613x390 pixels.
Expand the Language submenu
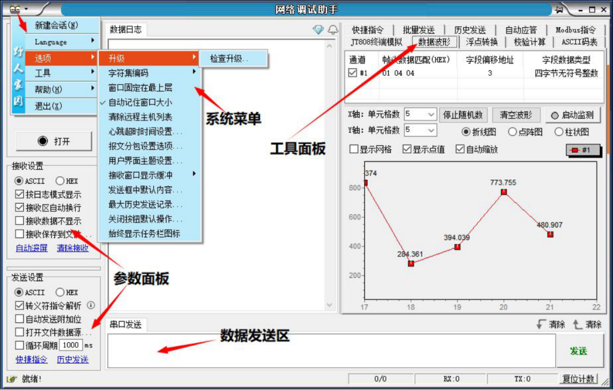point(62,42)
